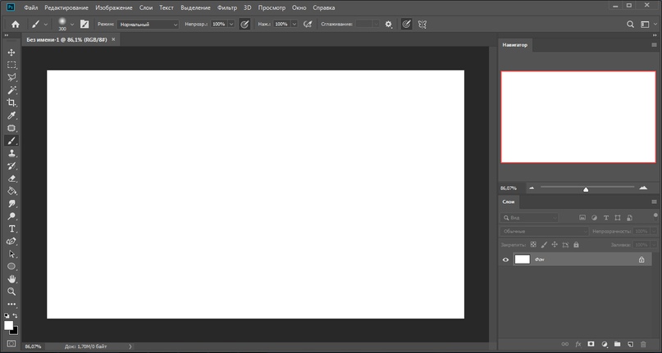Image resolution: width=662 pixels, height=353 pixels.
Task: Select the Eraser tool
Action: 11,179
